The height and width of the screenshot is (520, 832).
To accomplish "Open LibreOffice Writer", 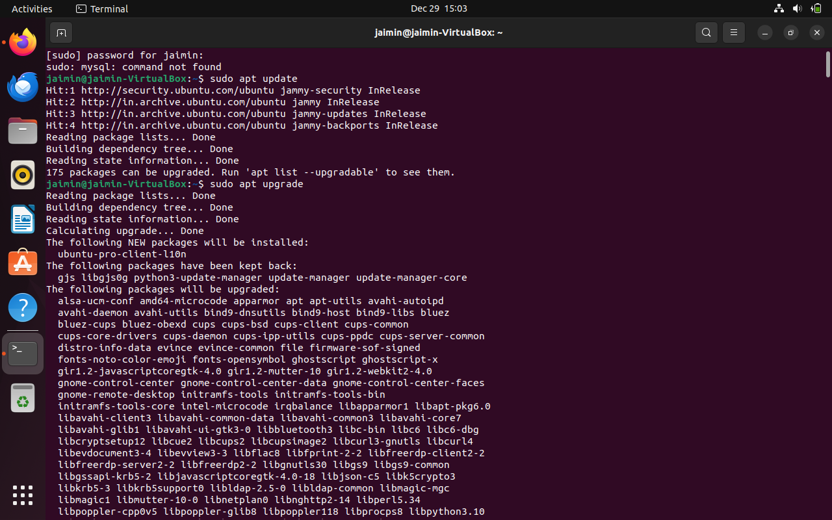I will [22, 219].
